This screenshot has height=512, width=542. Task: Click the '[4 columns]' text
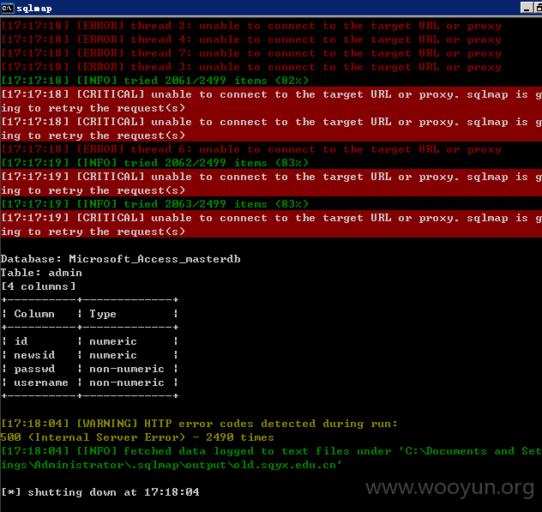39,286
